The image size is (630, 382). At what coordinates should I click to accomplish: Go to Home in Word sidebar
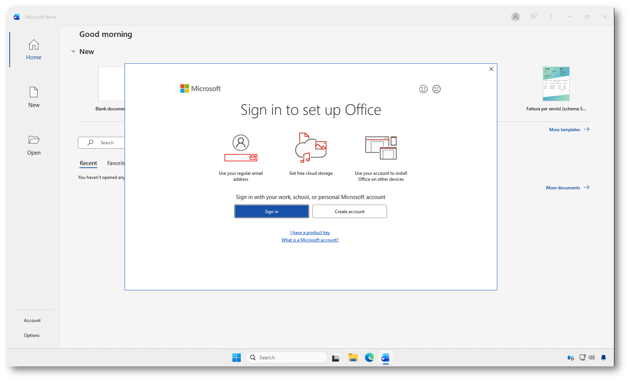34,50
